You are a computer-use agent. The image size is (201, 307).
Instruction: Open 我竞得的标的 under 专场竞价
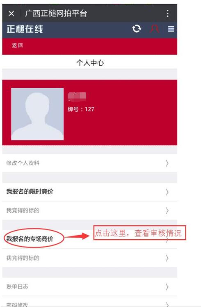90,258
